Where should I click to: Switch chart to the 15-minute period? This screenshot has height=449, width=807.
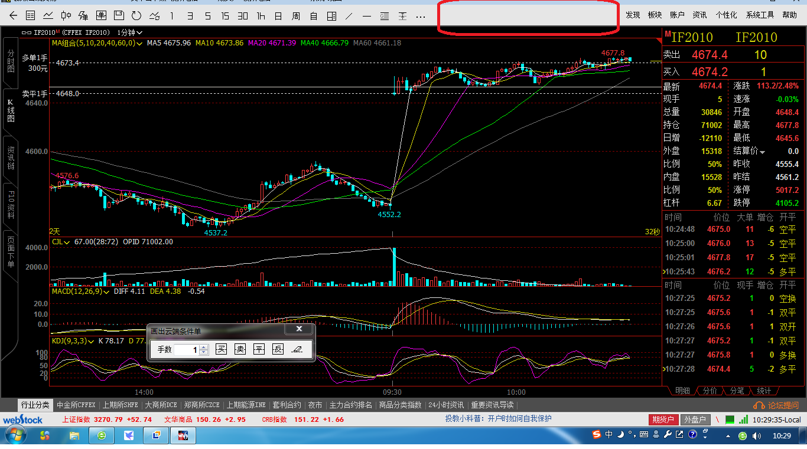(225, 16)
